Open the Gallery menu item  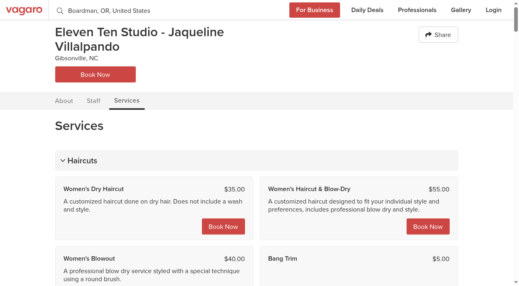click(461, 10)
